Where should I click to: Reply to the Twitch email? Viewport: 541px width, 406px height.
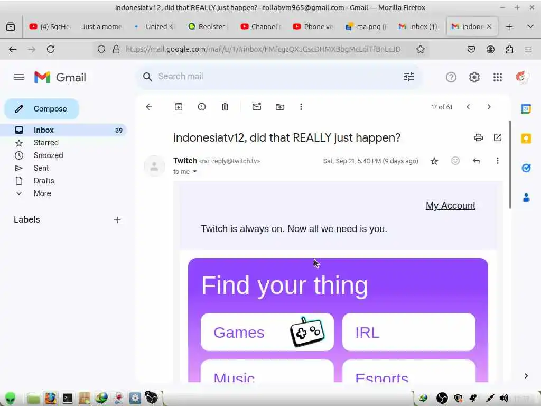477,161
